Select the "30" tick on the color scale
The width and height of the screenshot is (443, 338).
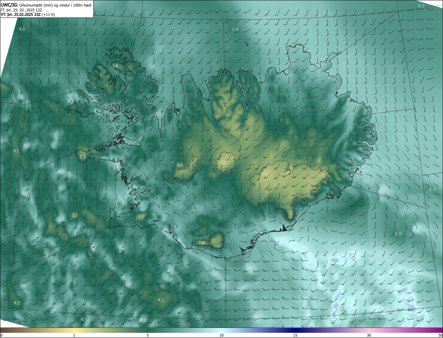tap(369, 335)
